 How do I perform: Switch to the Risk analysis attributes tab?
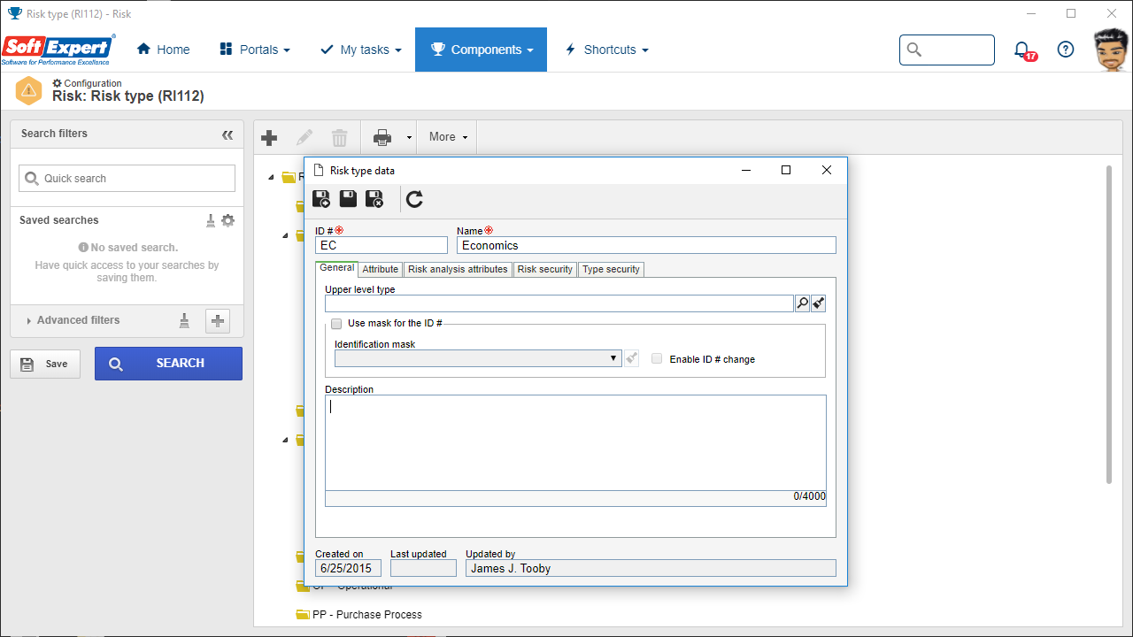[458, 269]
